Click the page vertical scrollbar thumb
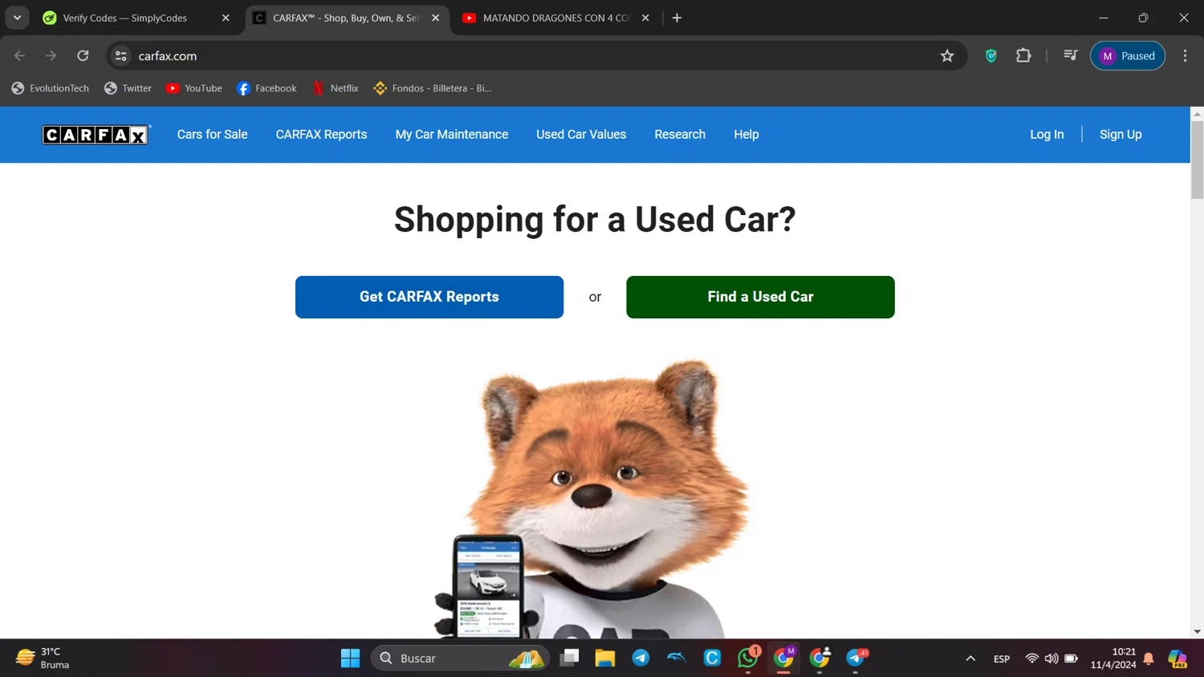This screenshot has height=677, width=1204. 1197,160
